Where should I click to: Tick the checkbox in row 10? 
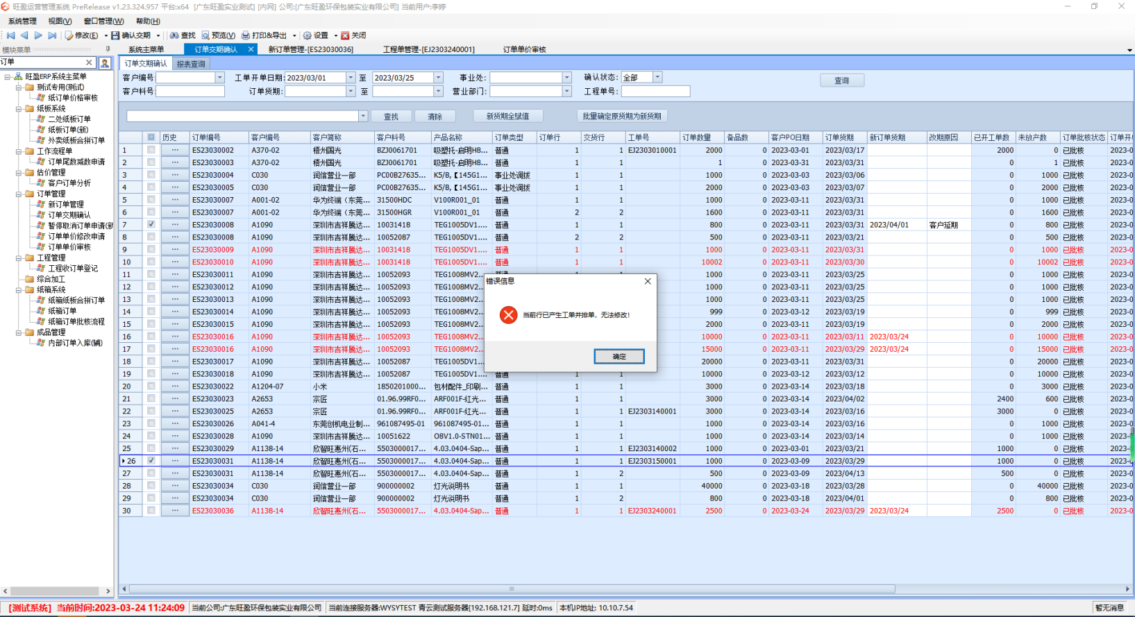click(151, 262)
